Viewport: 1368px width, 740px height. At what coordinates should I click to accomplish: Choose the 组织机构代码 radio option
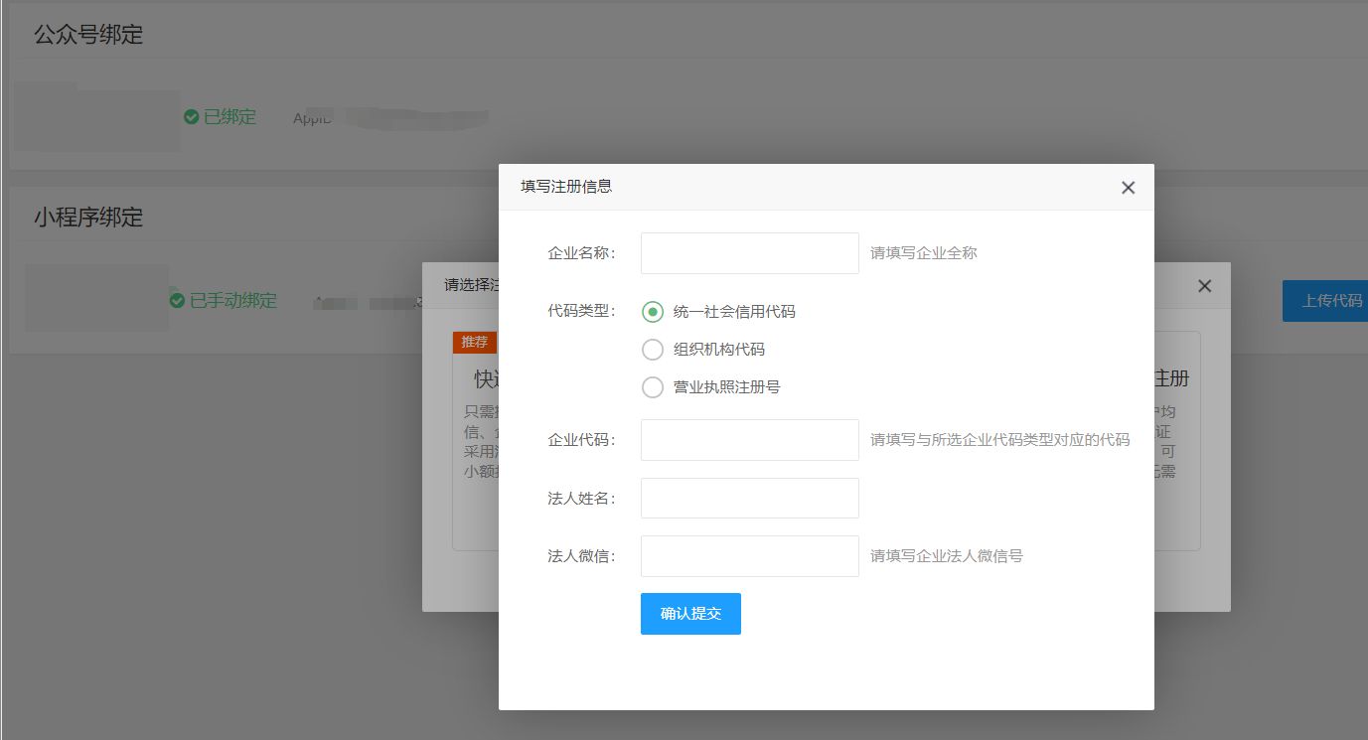point(653,350)
